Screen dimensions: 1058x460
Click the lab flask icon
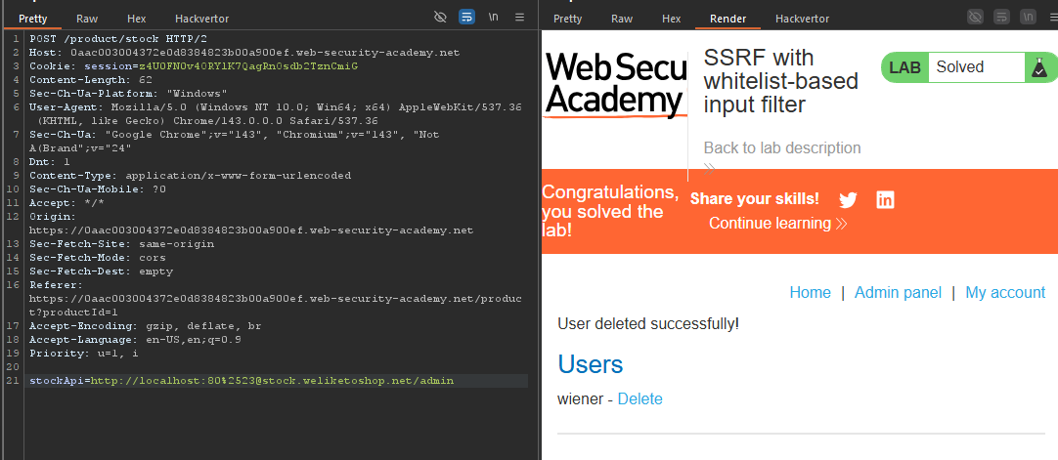coord(1037,67)
